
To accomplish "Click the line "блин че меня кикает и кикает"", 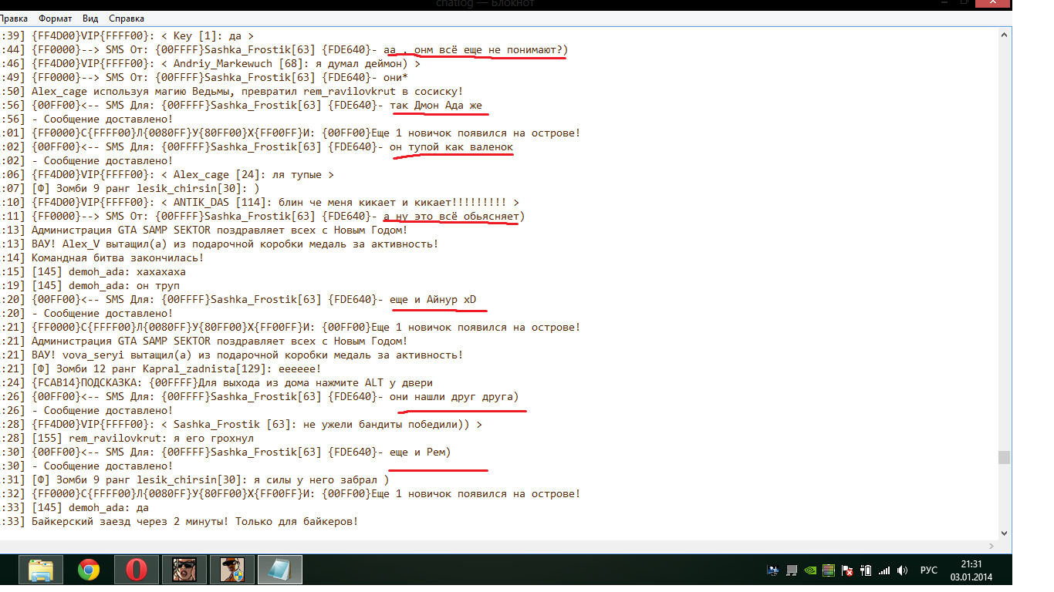I will 260,202.
